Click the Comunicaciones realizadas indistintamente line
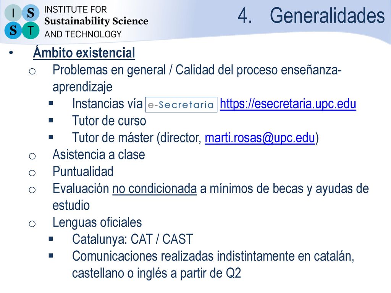The image size is (391, 293). coord(213,265)
